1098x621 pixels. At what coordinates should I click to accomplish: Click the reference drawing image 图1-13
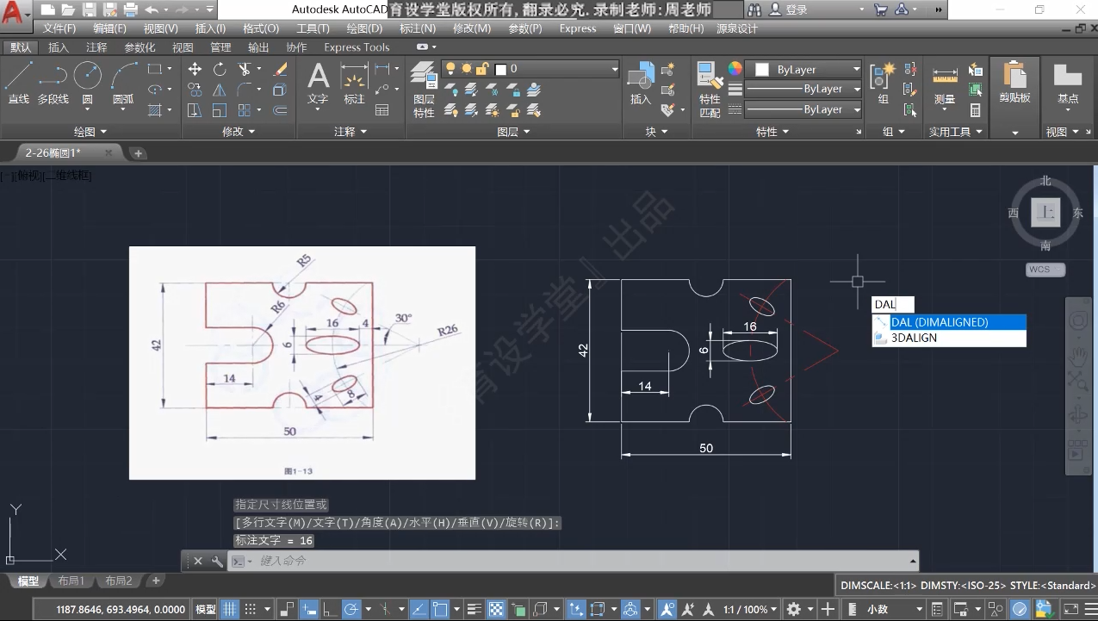[x=302, y=363]
